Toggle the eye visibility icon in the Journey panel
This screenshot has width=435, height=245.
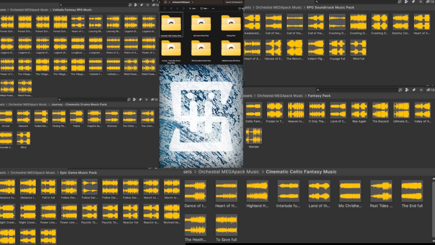[153, 99]
